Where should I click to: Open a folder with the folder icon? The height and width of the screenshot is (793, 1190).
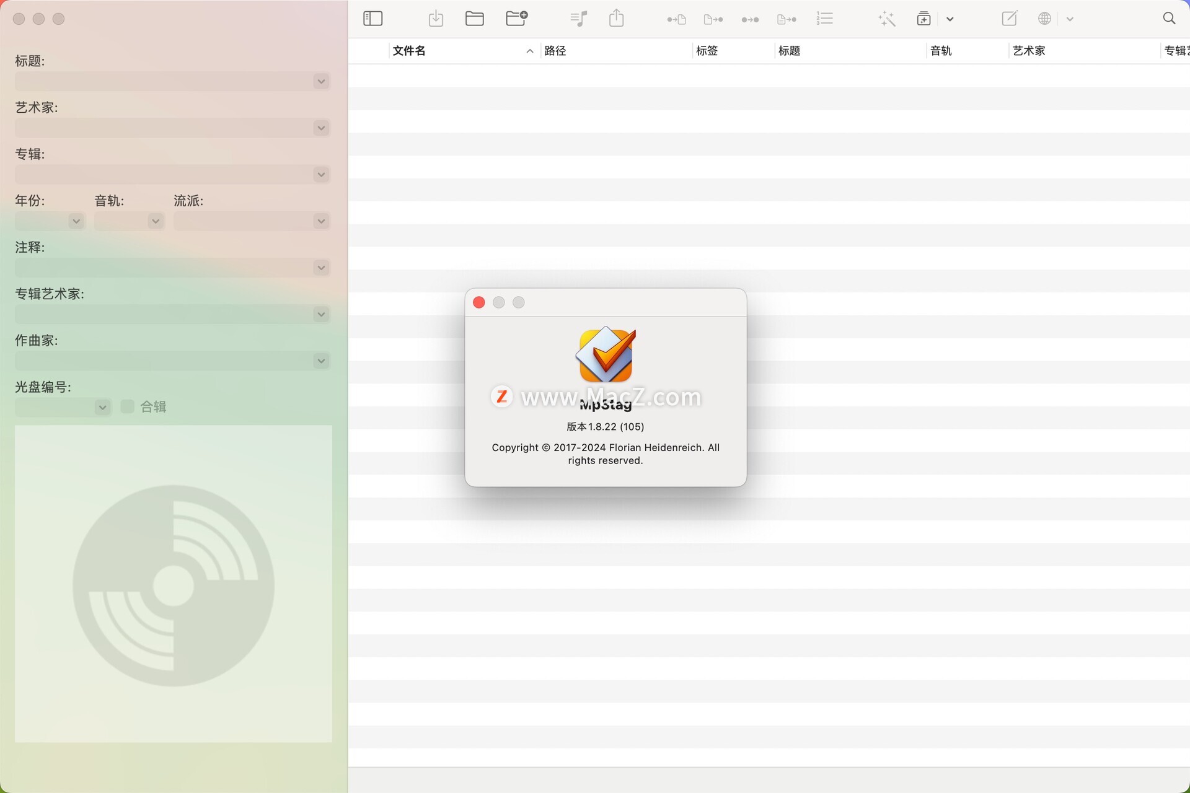475,19
